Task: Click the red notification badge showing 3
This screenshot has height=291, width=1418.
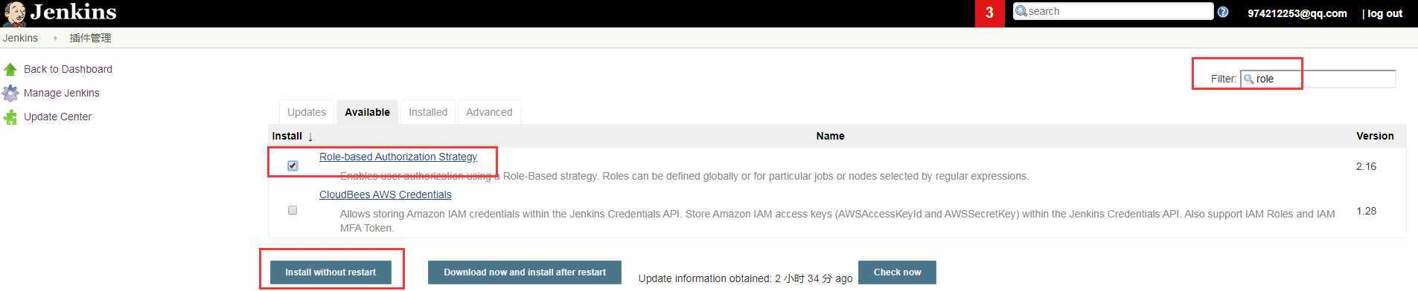Action: click(989, 13)
